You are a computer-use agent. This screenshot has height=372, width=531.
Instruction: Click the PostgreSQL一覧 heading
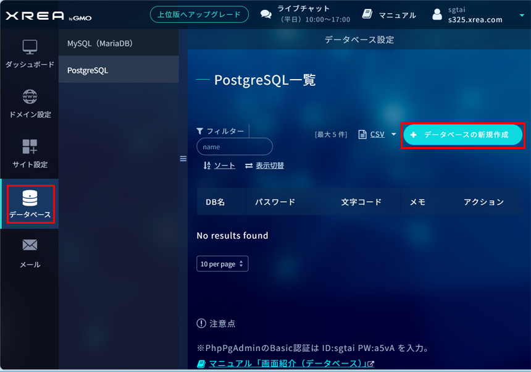click(265, 80)
